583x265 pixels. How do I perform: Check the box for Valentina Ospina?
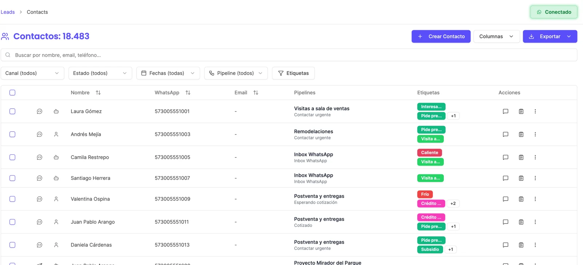coord(12,199)
